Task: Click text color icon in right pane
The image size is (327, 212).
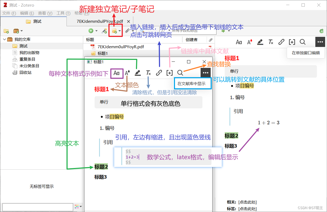Action: tap(250, 42)
